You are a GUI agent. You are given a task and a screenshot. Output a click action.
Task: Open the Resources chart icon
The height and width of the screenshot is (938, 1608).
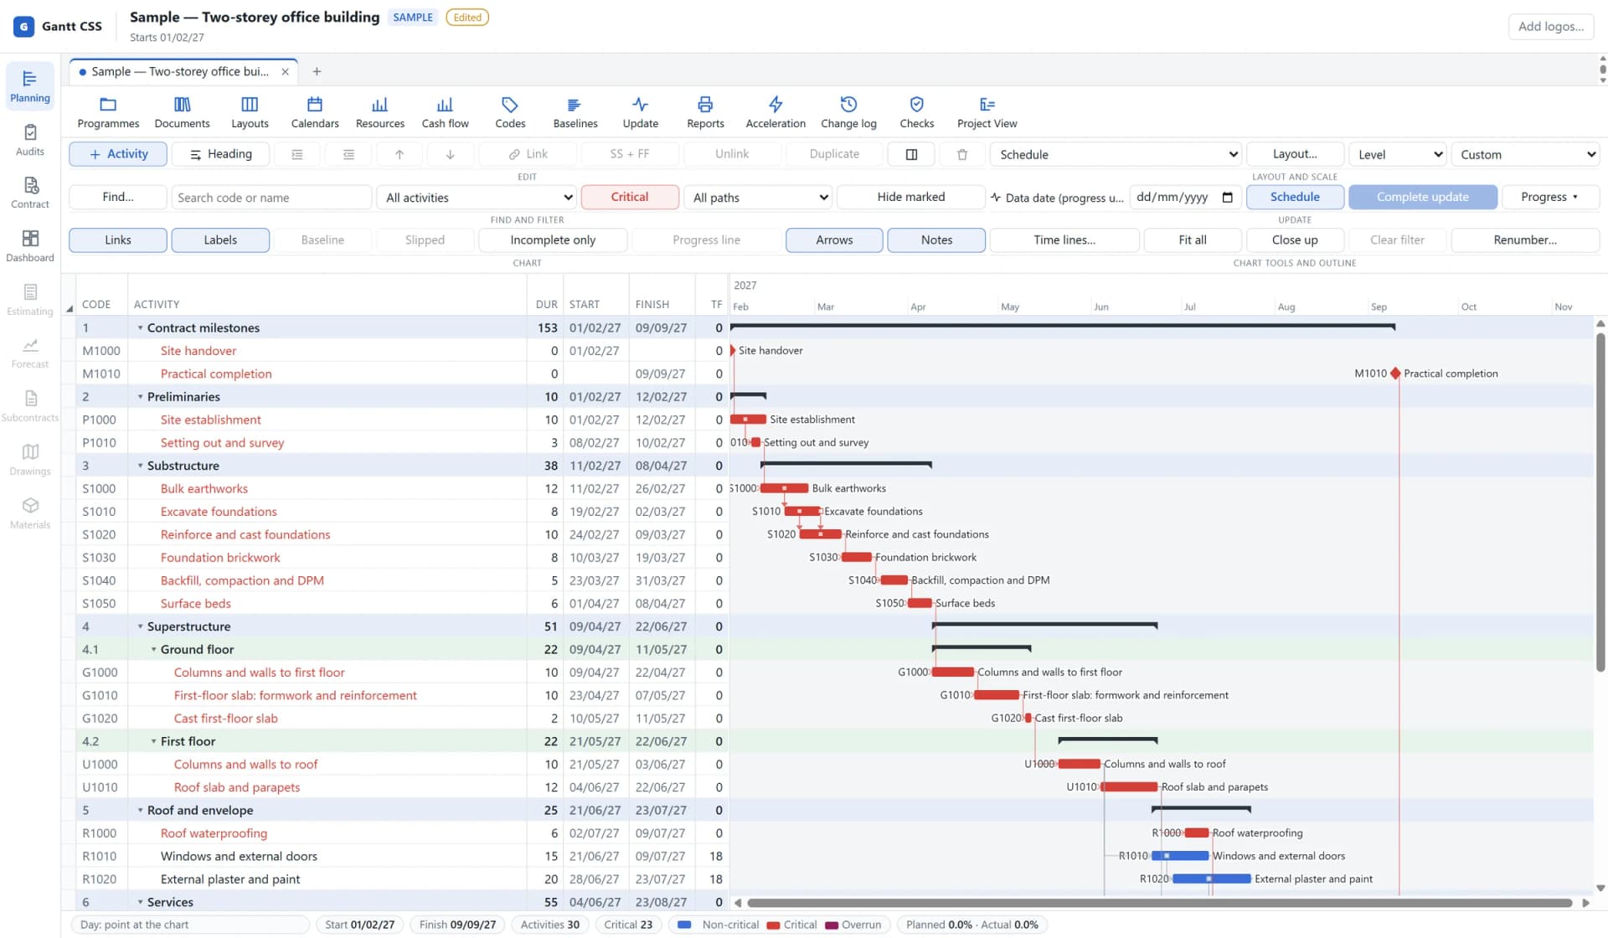point(380,112)
